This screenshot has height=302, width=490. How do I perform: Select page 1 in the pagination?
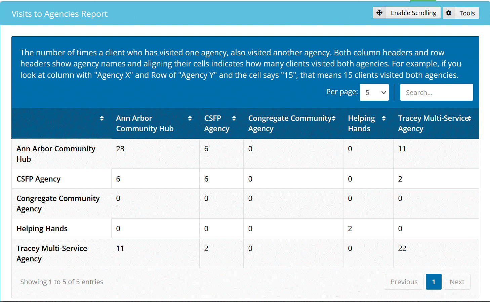(434, 282)
